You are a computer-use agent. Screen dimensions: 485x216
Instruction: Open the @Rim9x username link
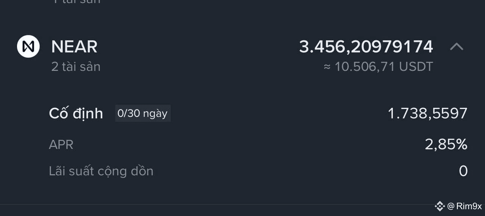(x=469, y=206)
